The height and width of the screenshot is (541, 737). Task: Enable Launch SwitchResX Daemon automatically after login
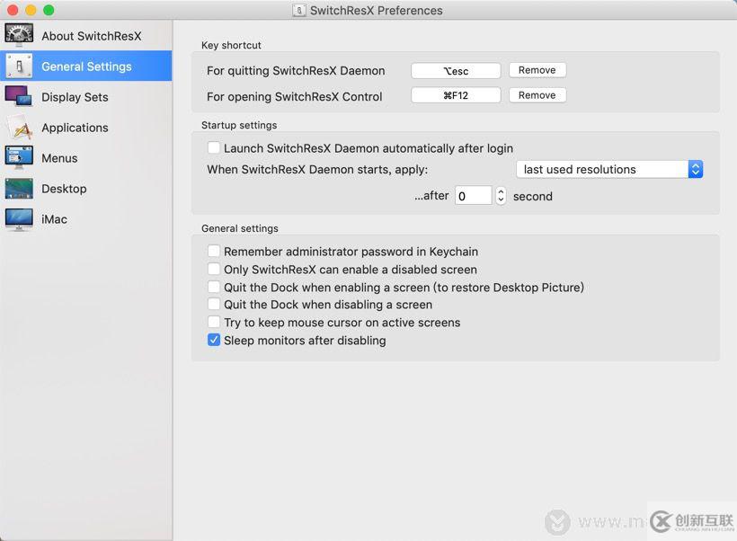(214, 148)
